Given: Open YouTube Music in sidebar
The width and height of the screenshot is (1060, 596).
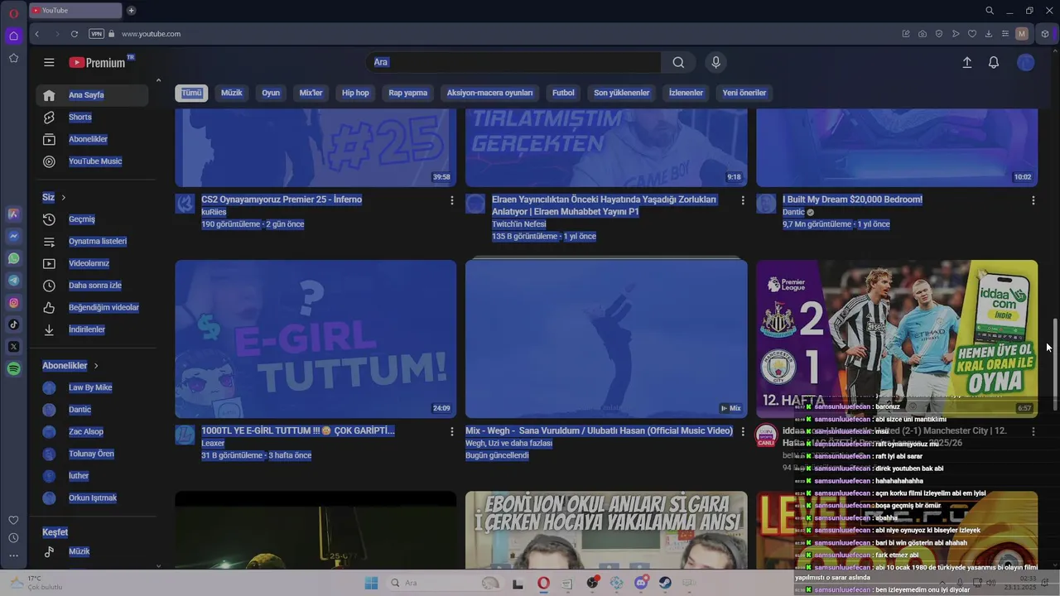Looking at the screenshot, I should [x=93, y=161].
